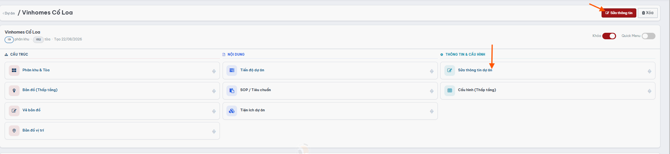Open the Bản đồ (Thấp tầng) card
Screen dimensions: 670x154
[112, 91]
